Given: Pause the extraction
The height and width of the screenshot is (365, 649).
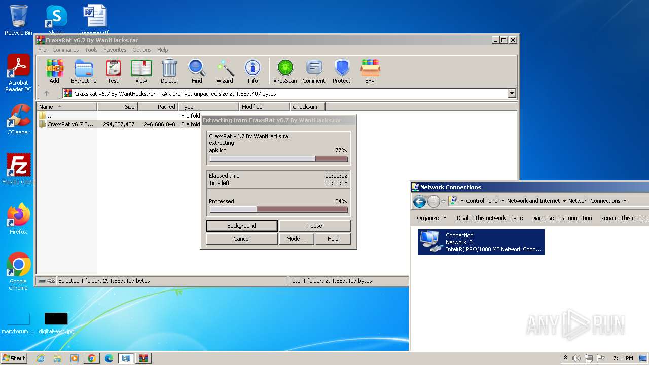Looking at the screenshot, I should pyautogui.click(x=315, y=226).
